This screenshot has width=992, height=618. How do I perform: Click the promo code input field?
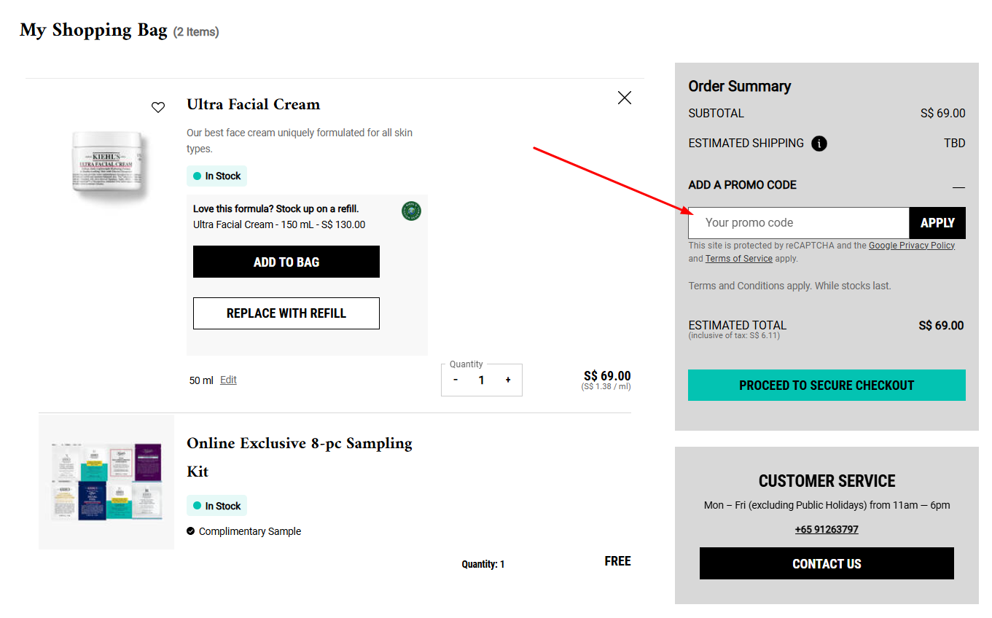pyautogui.click(x=798, y=223)
